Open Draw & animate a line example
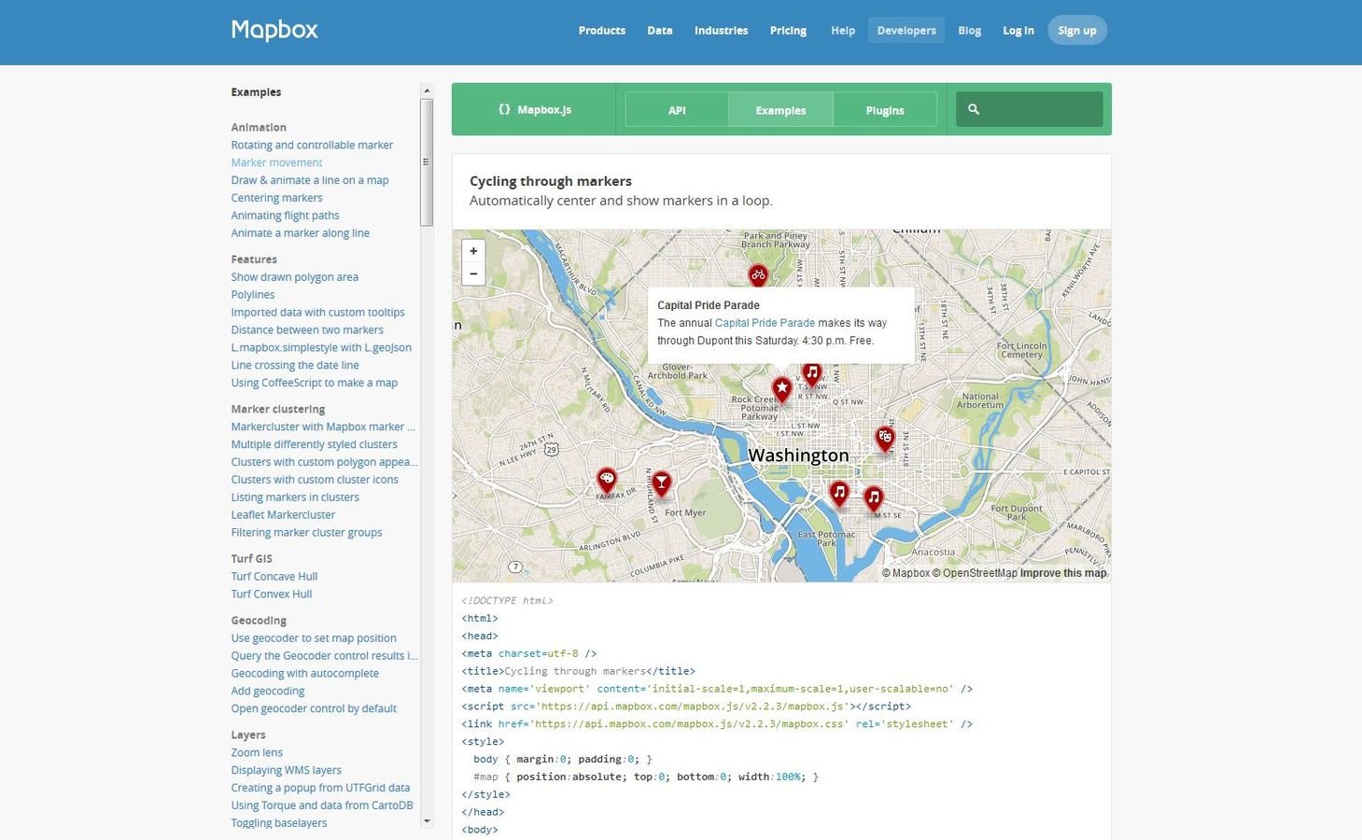 click(310, 180)
